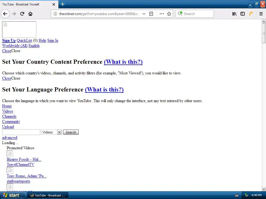Go to the Upload navigation link
The width and height of the screenshot is (266, 199).
[x=8, y=127]
